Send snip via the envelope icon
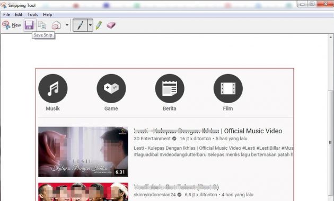 (56, 25)
